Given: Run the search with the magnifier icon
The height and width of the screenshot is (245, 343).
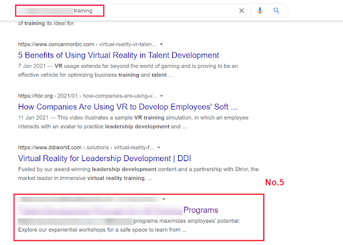Looking at the screenshot, I should (276, 11).
